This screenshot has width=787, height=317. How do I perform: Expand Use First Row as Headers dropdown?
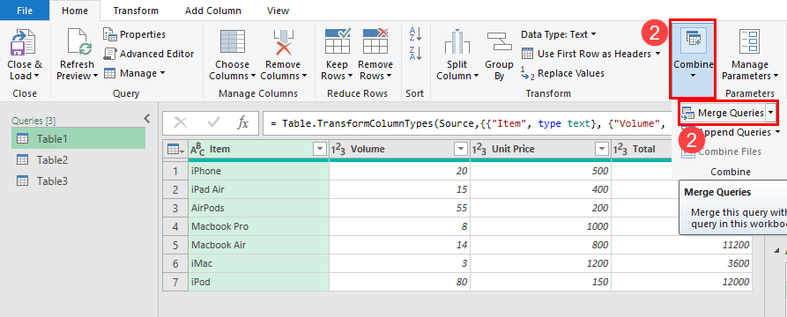click(x=657, y=54)
